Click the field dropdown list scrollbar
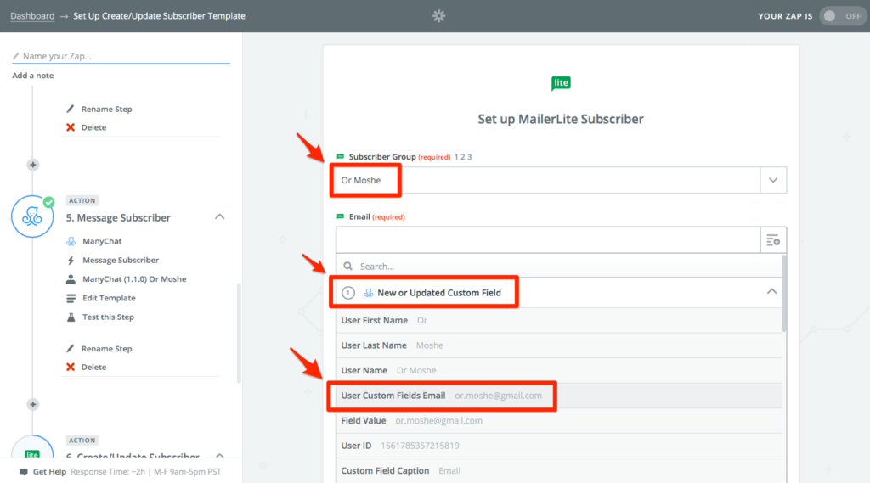Screen dimensions: 870x483 [x=784, y=294]
